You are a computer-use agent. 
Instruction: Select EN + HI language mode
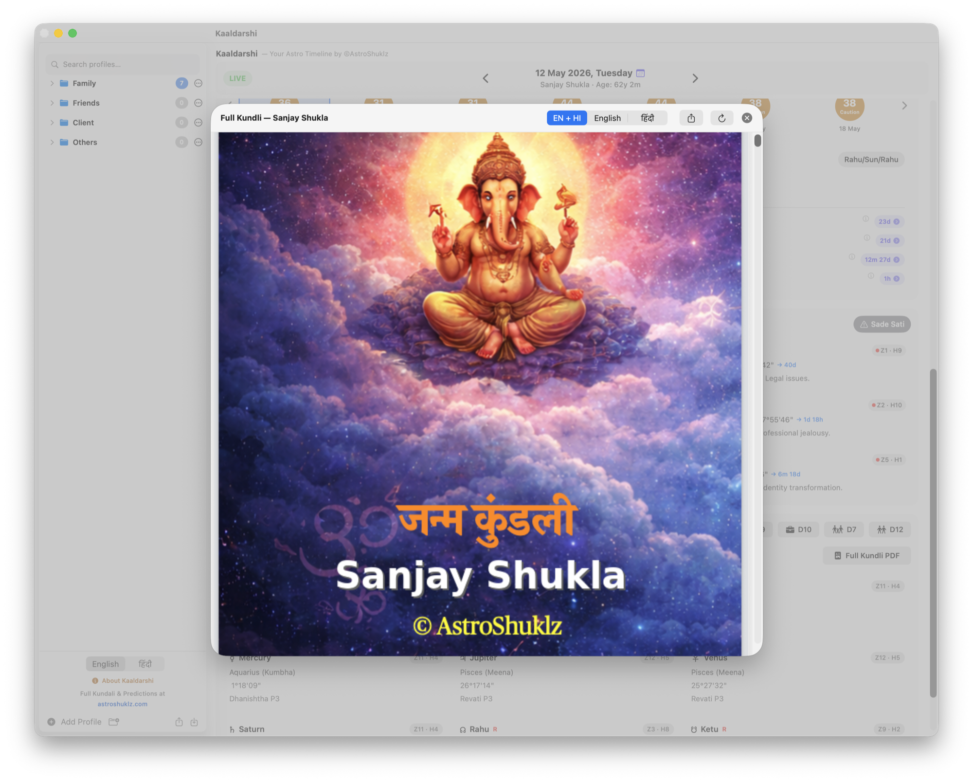coord(567,118)
